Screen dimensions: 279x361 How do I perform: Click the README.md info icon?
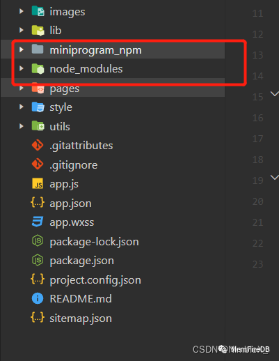tap(38, 298)
